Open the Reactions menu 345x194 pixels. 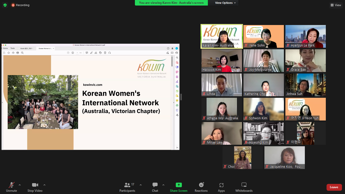(201, 187)
